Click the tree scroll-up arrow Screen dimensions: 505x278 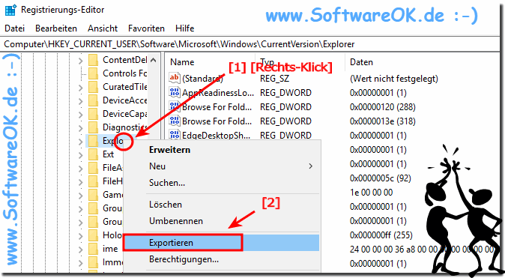click(154, 60)
